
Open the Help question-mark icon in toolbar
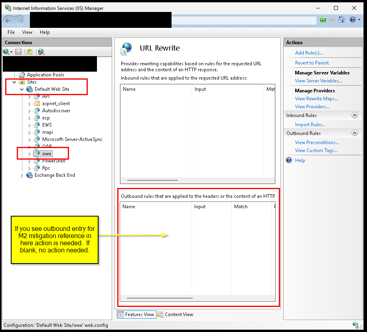[x=353, y=20]
